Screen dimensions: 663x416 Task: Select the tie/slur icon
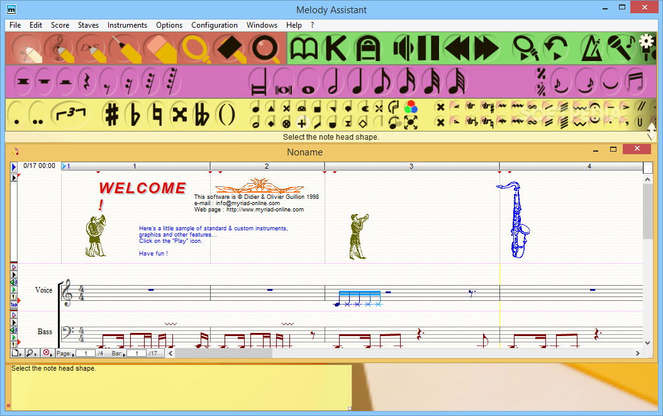610,82
